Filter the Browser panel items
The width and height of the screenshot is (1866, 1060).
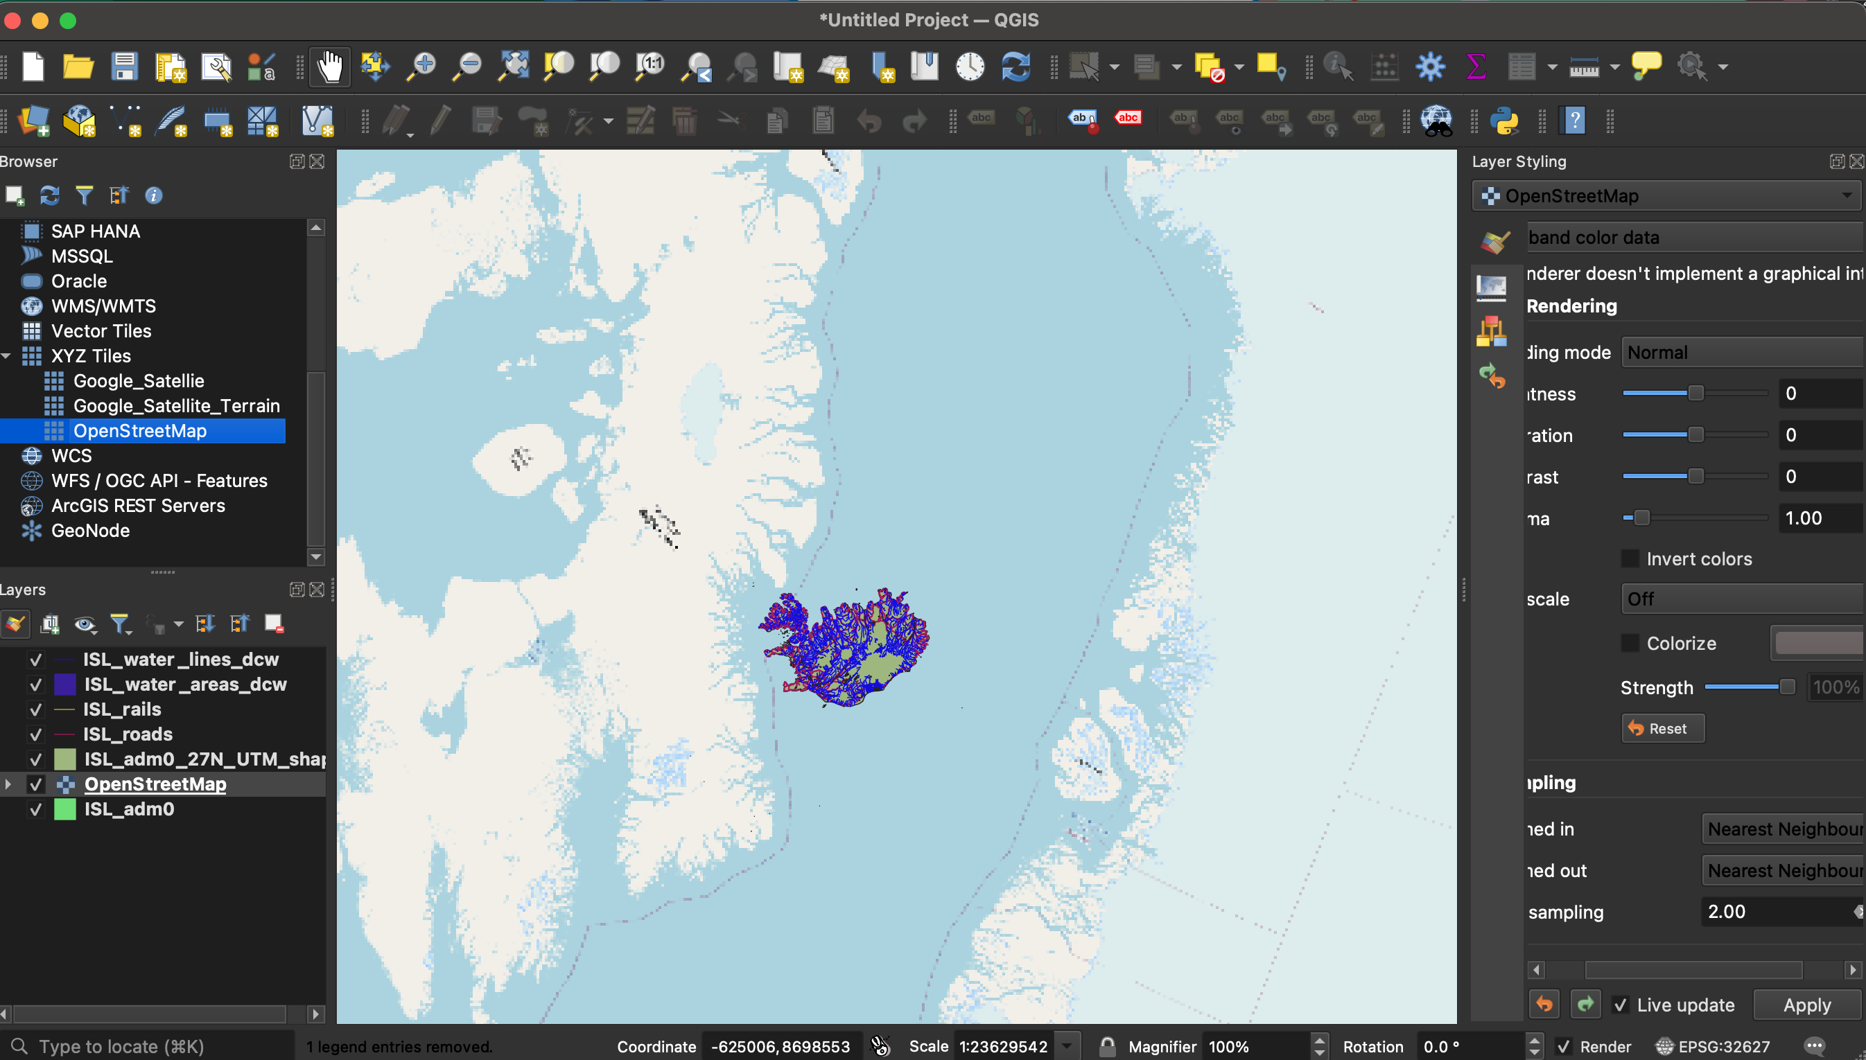(85, 195)
